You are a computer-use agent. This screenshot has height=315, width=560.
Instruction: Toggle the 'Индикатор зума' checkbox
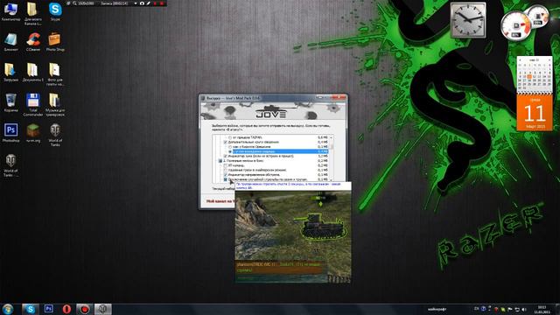pos(226,156)
